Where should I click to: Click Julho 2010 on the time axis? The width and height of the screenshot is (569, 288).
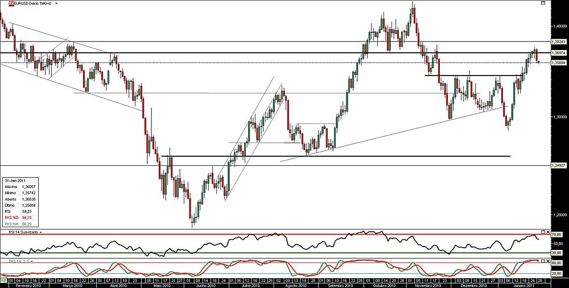click(250, 286)
